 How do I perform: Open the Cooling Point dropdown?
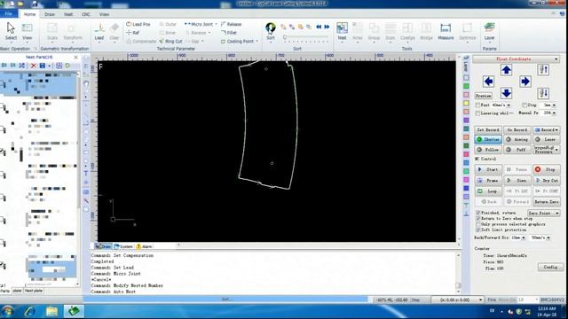pos(256,42)
